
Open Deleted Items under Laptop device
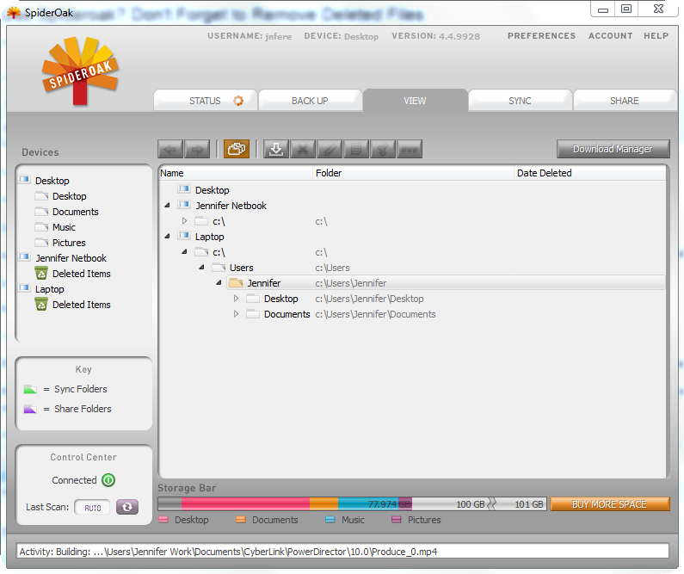click(x=81, y=305)
